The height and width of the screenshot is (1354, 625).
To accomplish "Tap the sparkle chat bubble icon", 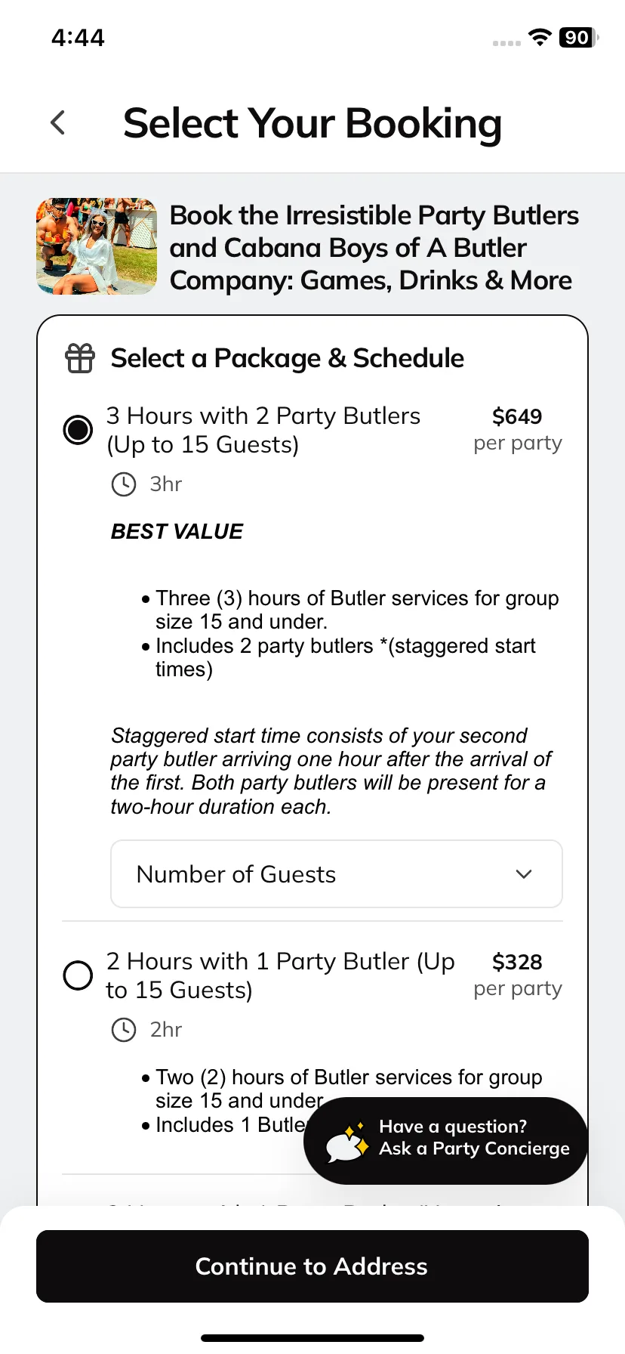I will [346, 1142].
